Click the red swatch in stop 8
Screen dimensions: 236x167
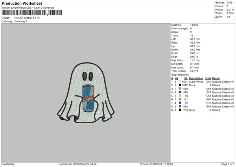(180, 106)
